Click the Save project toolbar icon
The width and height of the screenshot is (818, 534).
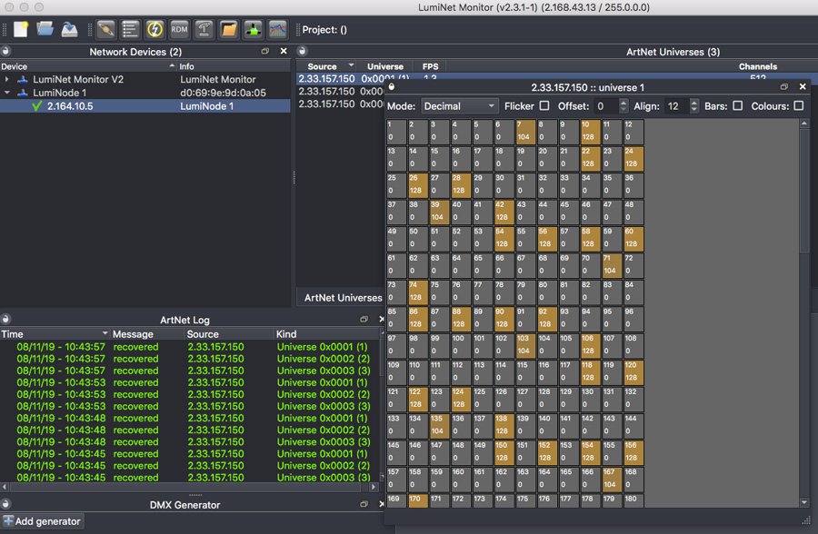click(69, 29)
